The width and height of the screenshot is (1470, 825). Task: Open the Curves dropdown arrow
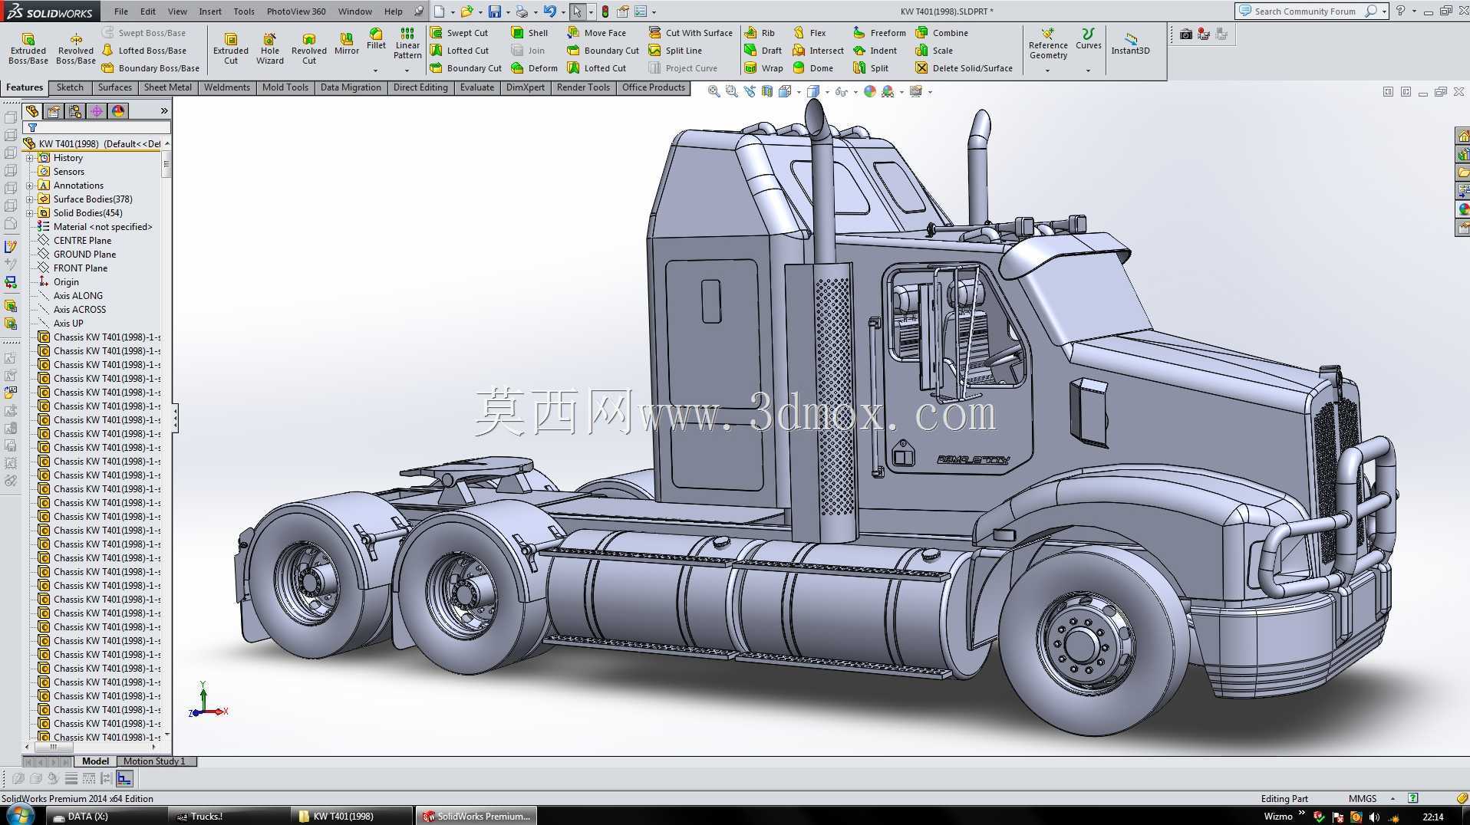(1088, 71)
